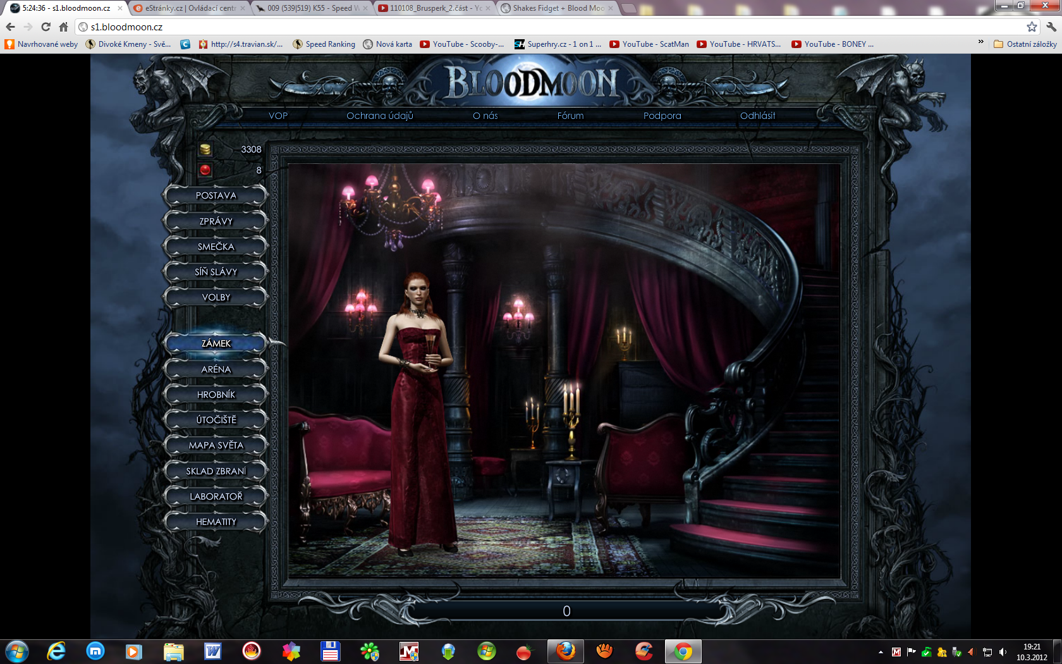This screenshot has height=664, width=1062.
Task: Open the O nás link
Action: [485, 116]
